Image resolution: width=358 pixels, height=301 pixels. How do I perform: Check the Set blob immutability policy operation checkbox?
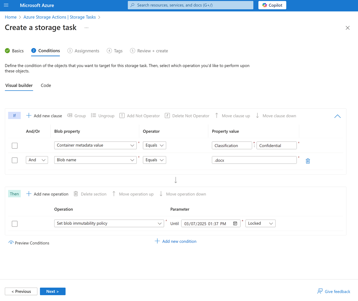coord(15,224)
